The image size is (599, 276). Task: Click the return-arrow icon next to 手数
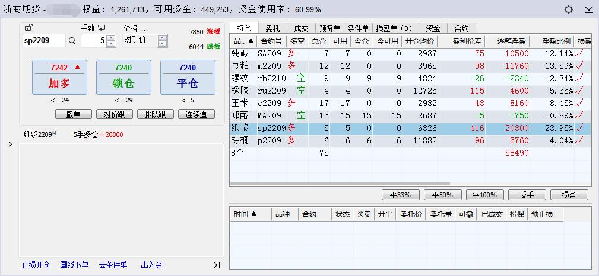pyautogui.click(x=102, y=28)
